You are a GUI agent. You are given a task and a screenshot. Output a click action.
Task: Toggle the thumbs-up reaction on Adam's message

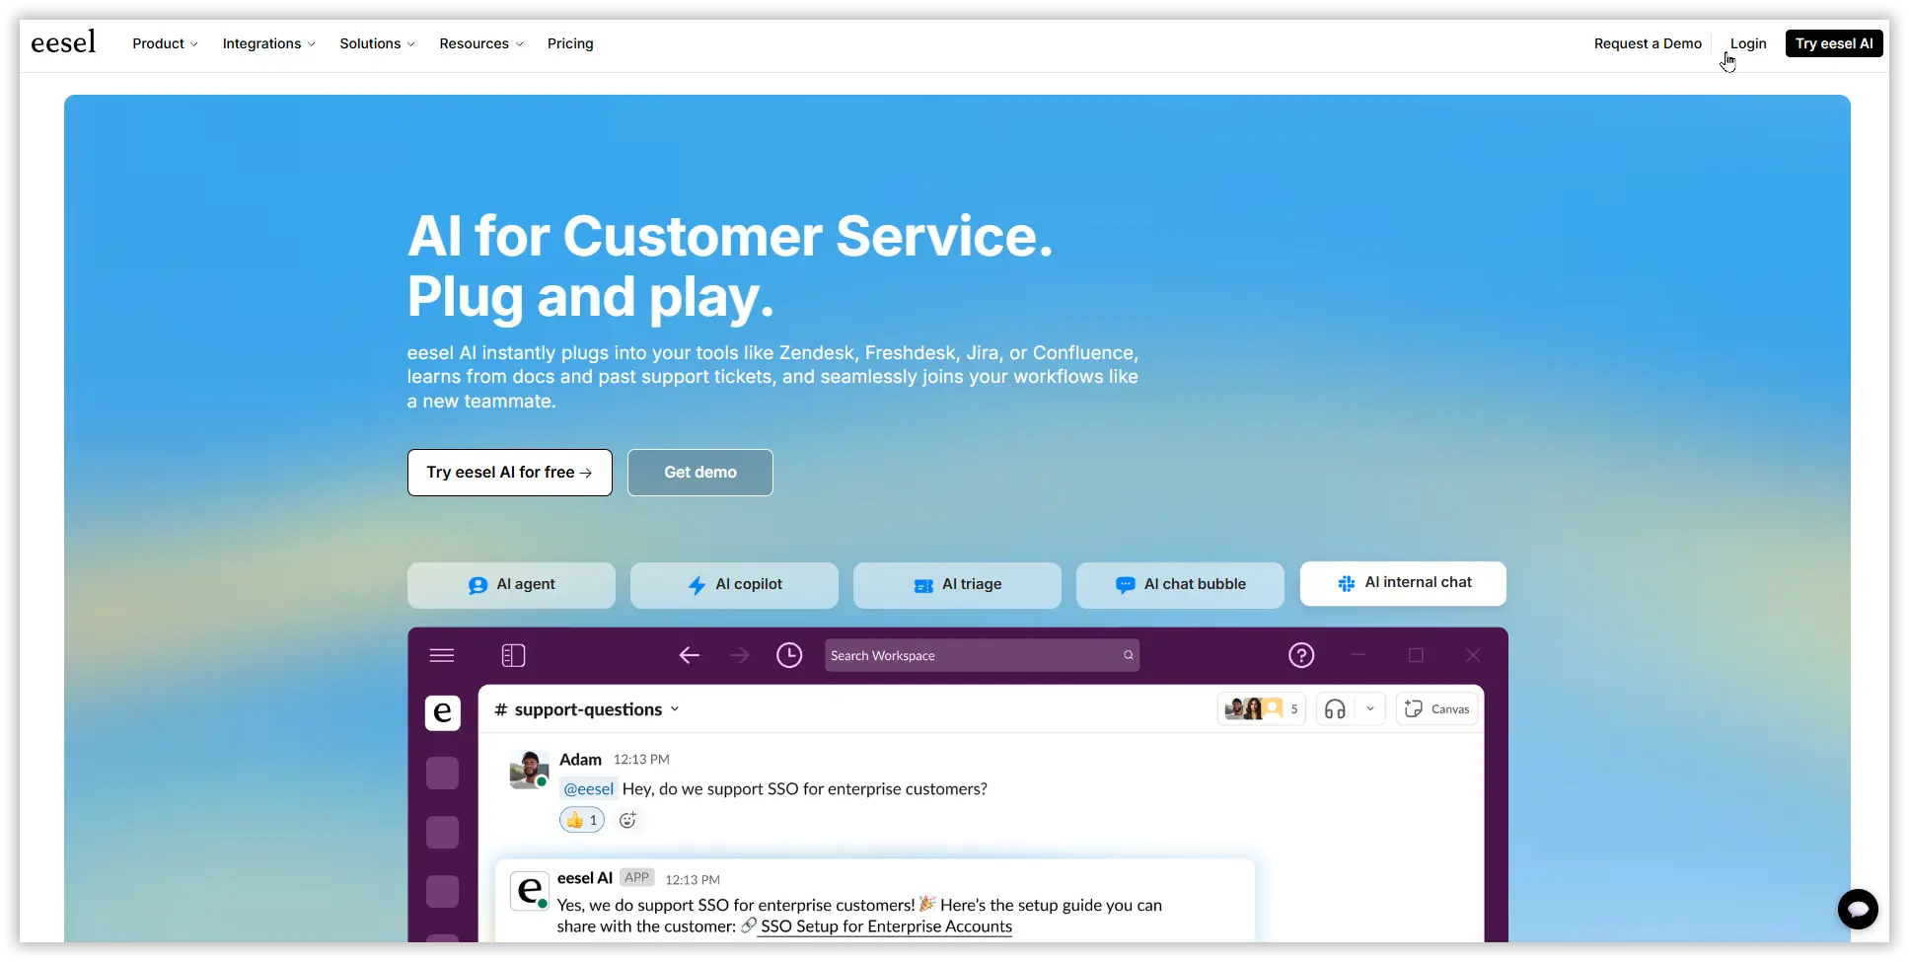point(580,819)
